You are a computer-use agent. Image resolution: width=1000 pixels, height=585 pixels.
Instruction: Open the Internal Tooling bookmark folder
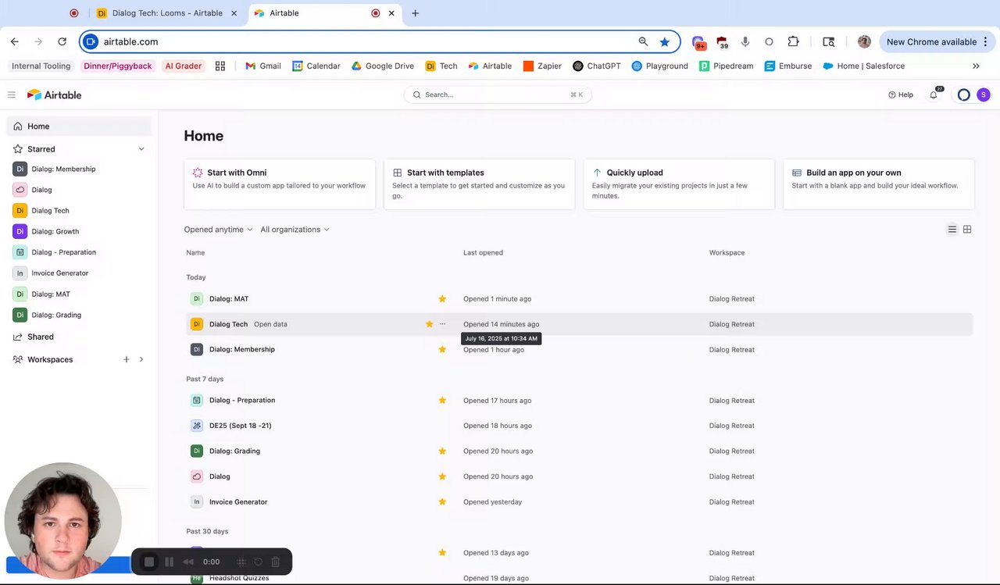click(41, 66)
